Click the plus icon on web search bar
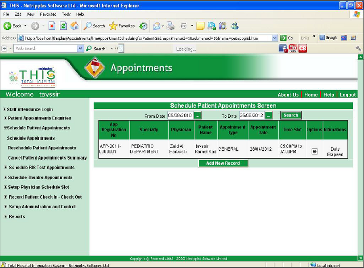This screenshot has height=268, width=364. click(4, 49)
